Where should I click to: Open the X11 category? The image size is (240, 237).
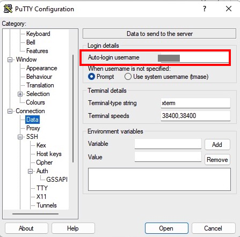pos(41,197)
